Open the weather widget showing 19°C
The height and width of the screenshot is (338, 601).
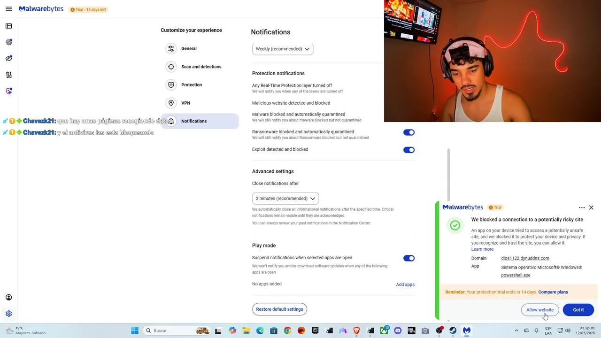(x=25, y=330)
